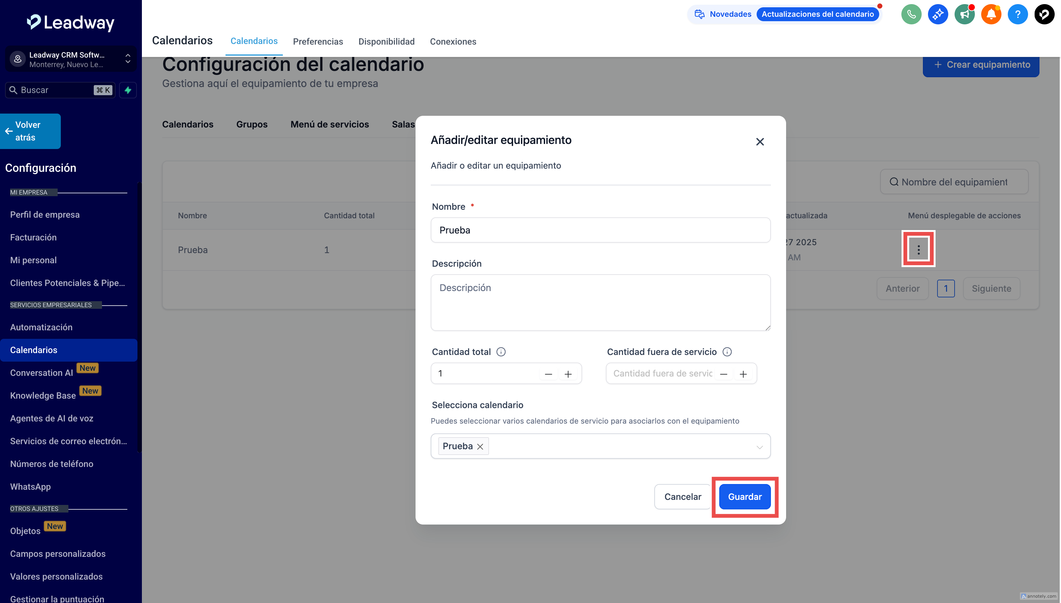Click the megaphone announcements icon
The image size is (1061, 603).
(964, 15)
